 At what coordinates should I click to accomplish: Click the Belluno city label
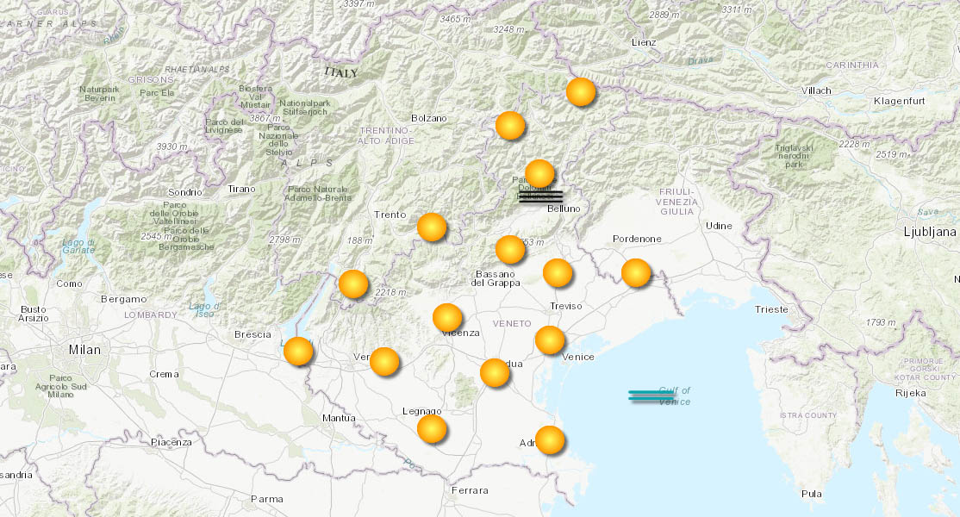(564, 209)
